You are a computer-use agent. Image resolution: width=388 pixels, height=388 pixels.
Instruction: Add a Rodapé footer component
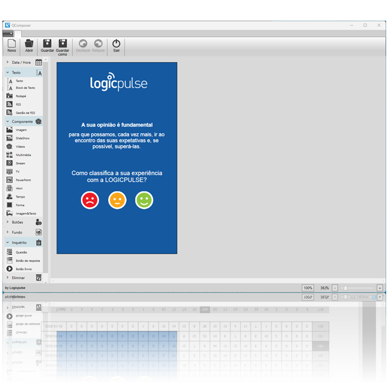pos(21,96)
